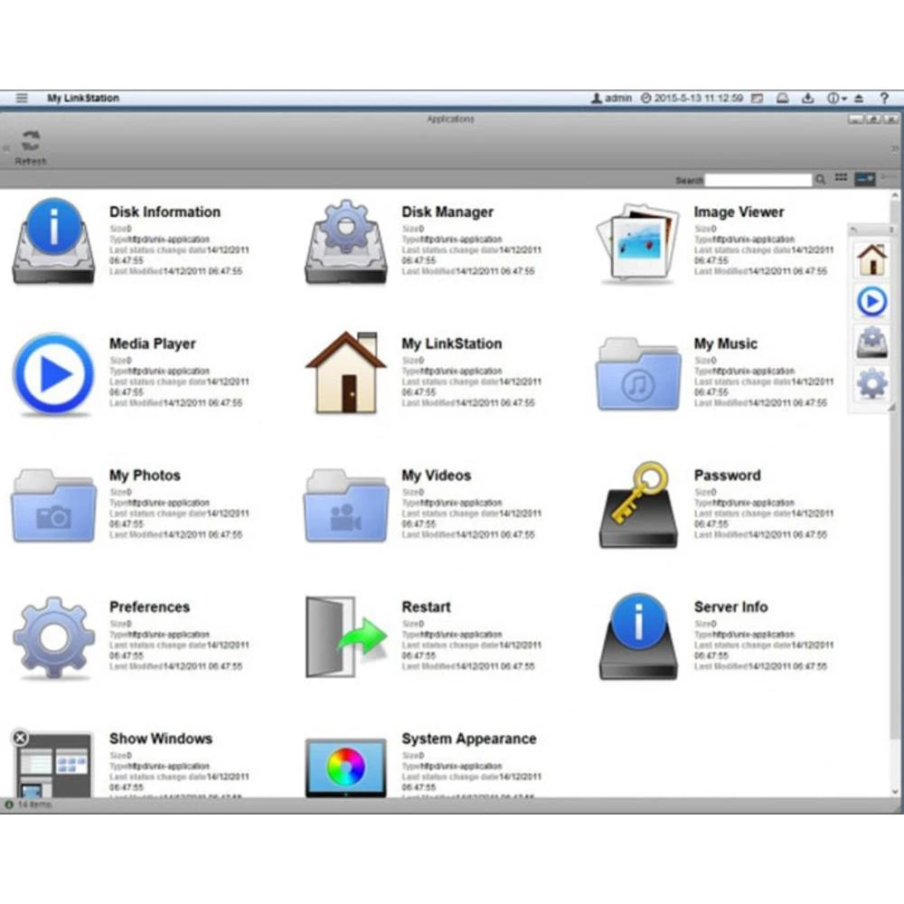Click the home shortcut in the side dock
This screenshot has height=904, width=904.
point(871,259)
